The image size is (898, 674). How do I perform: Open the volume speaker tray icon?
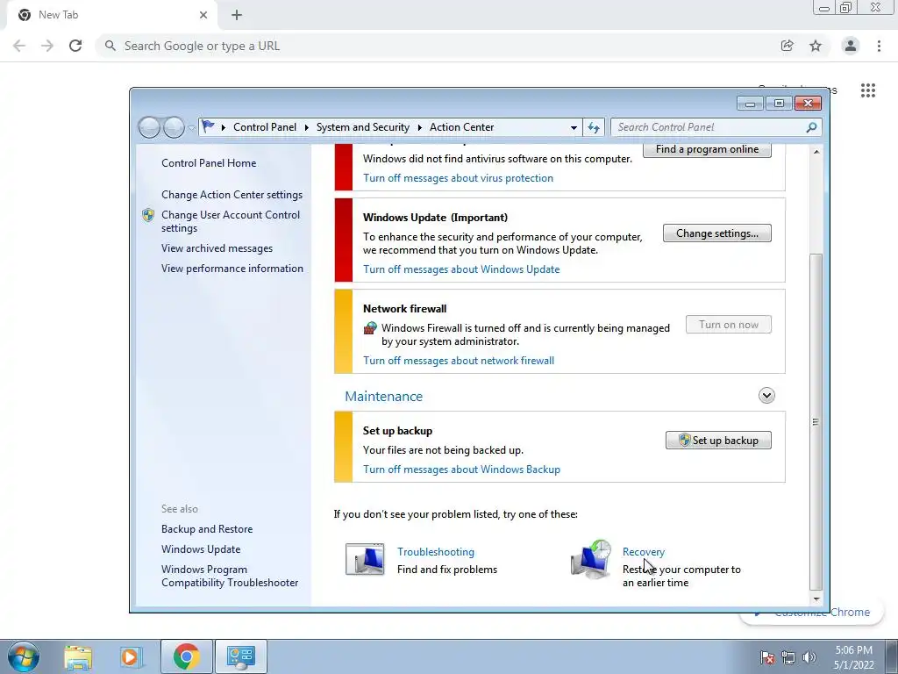pos(809,656)
